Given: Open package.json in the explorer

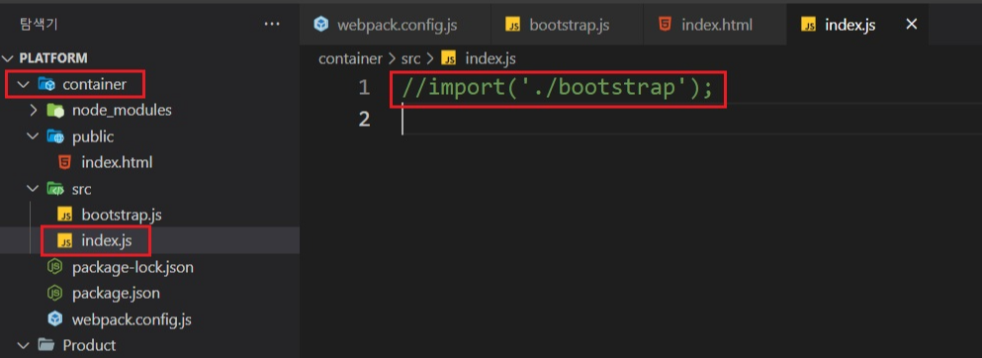Looking at the screenshot, I should click(x=116, y=294).
